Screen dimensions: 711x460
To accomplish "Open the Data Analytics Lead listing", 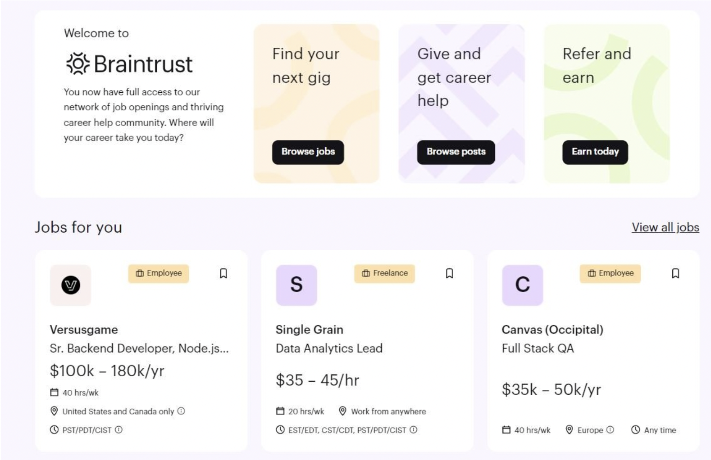I will [329, 348].
